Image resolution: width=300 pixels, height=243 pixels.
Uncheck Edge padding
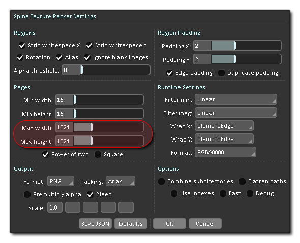(x=169, y=73)
